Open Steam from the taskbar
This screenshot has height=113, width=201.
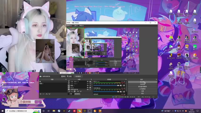69,111
